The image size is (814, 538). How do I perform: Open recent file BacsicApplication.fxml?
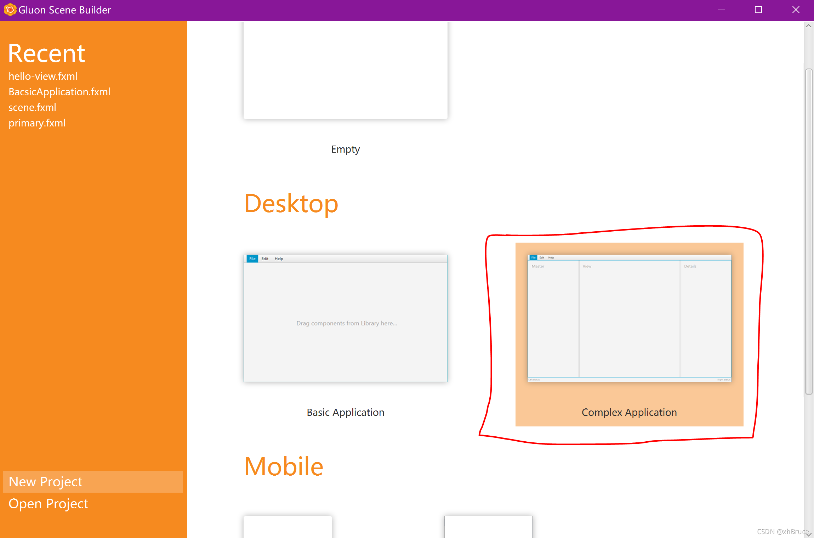coord(59,92)
